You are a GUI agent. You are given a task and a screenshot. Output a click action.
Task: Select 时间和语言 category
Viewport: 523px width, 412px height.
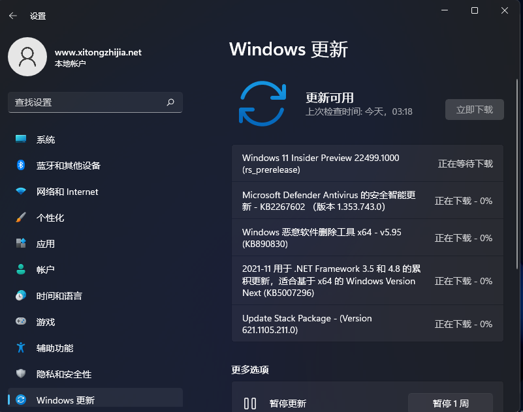pyautogui.click(x=95, y=296)
